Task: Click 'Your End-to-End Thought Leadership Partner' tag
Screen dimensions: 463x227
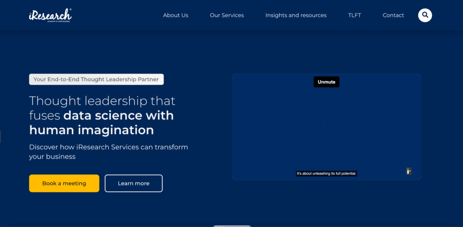Action: pyautogui.click(x=96, y=80)
